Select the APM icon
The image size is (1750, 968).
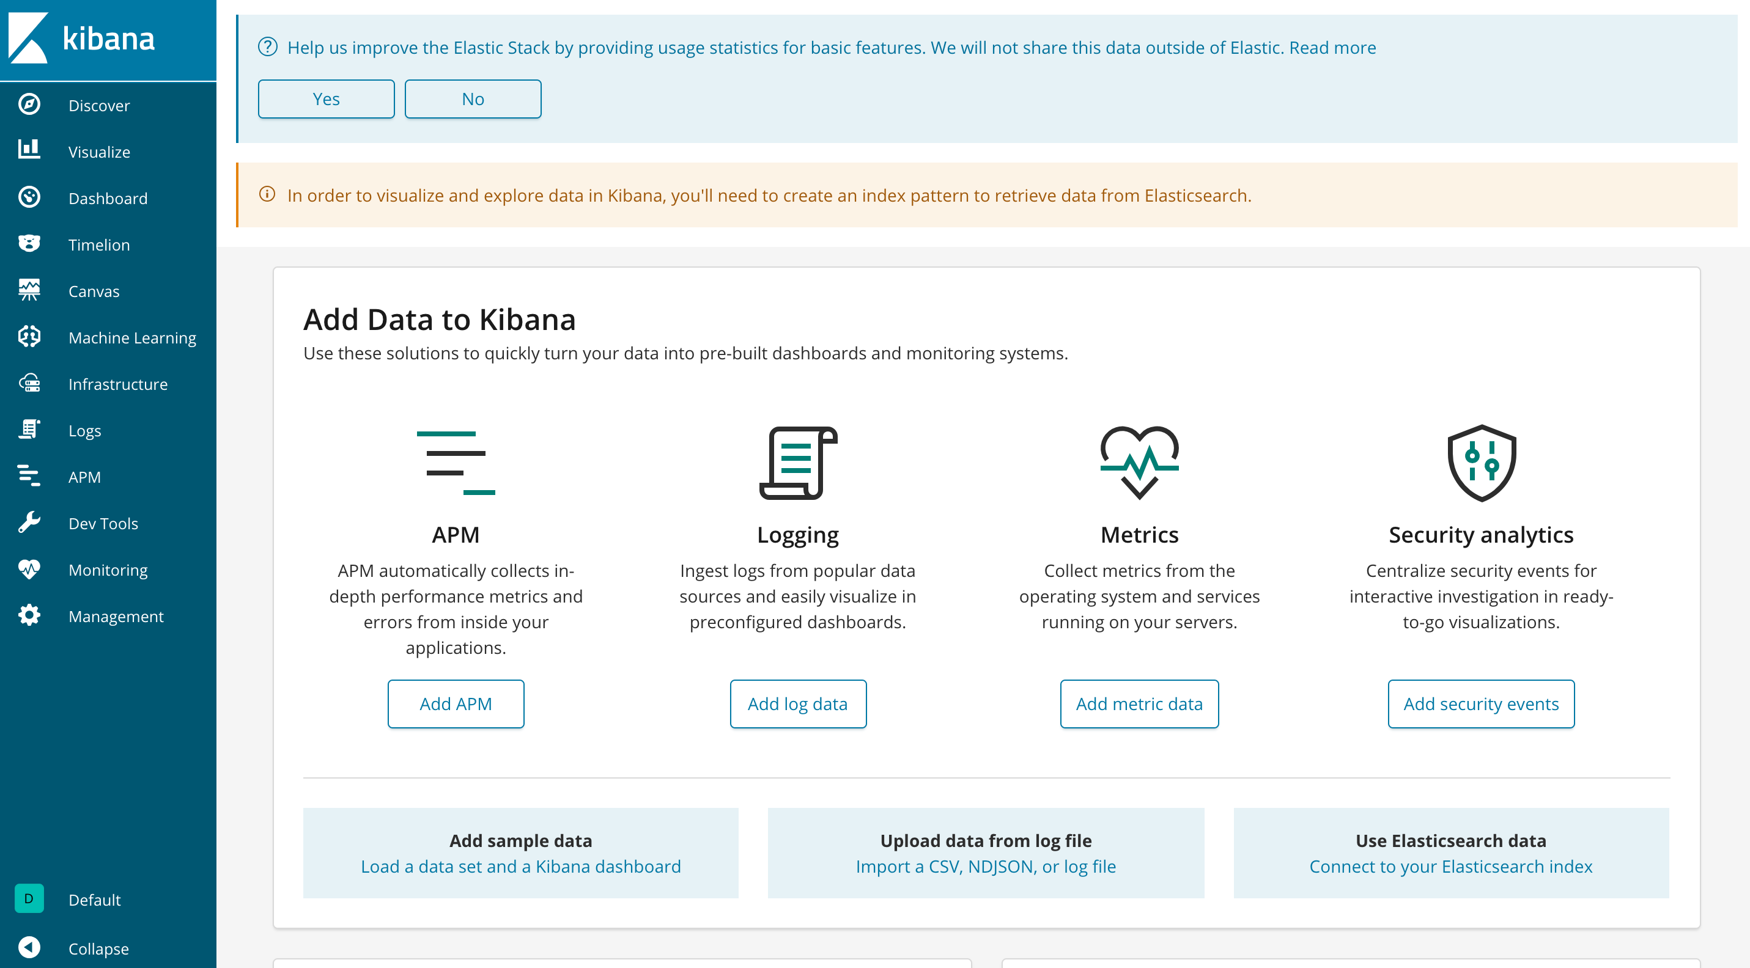29,477
